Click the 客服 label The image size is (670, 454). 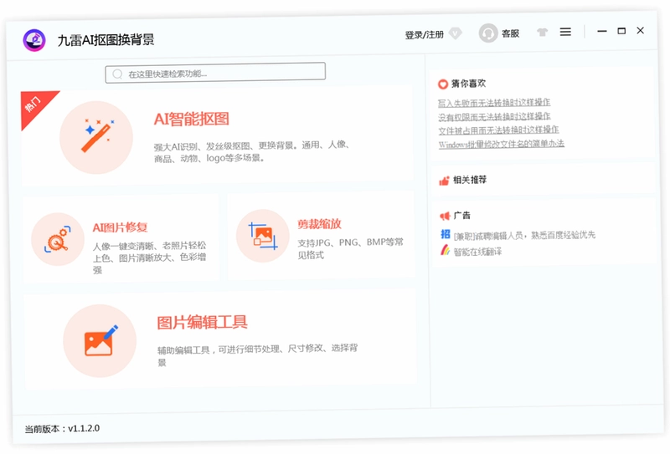click(x=510, y=33)
